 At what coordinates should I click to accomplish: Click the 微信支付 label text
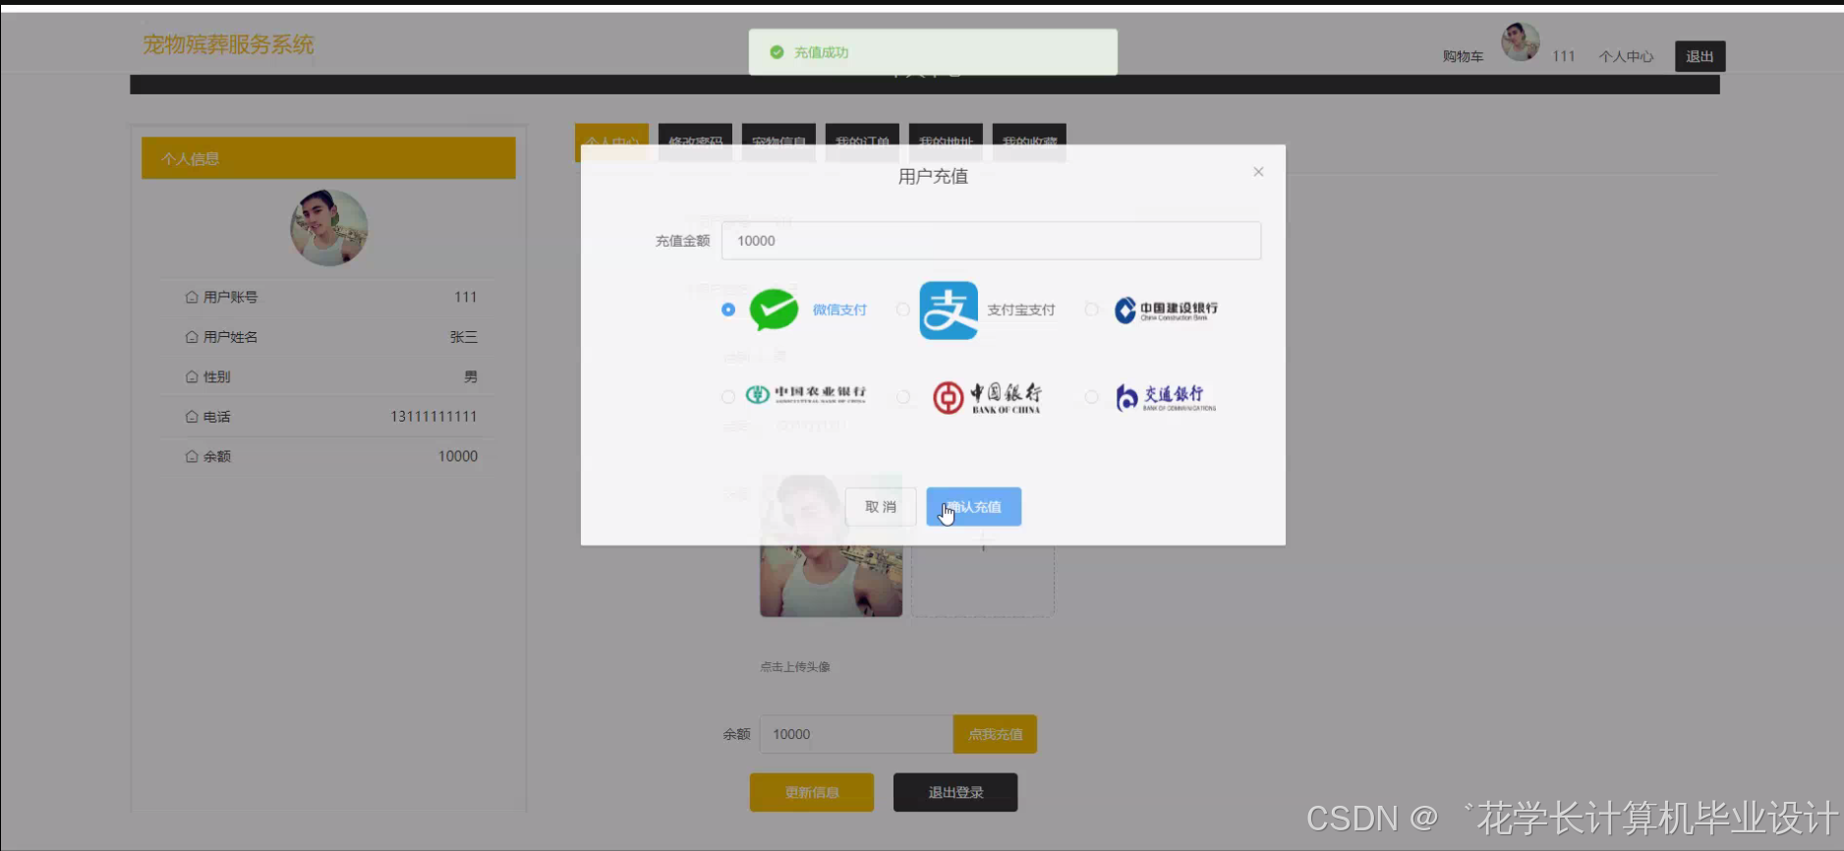(839, 310)
